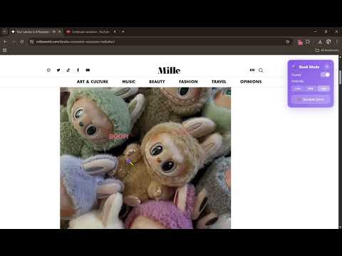This screenshot has width=342, height=256.
Task: Open Mille's Instagram page icon
Action: [48, 70]
